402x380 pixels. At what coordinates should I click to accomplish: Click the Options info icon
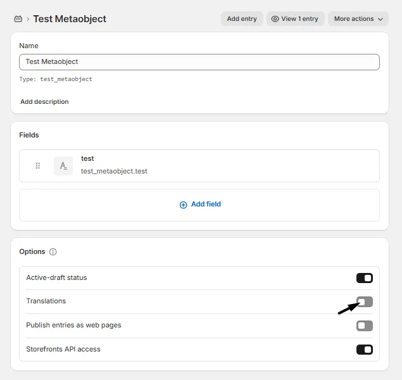53,252
